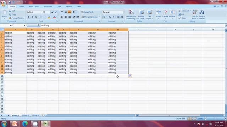Click the Office button logo
The image size is (227, 127).
[x=3, y=4]
